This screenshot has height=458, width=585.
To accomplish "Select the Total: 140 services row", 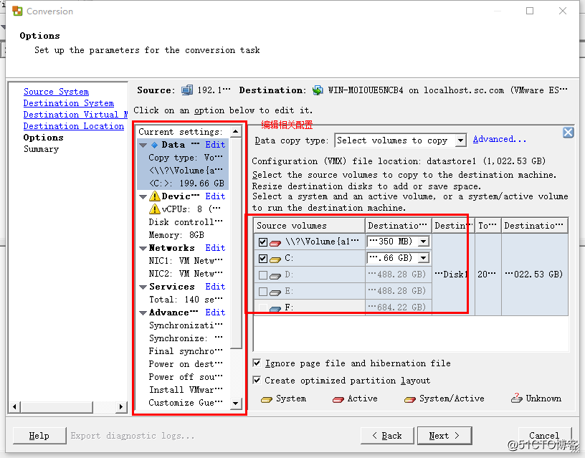I will pos(186,300).
